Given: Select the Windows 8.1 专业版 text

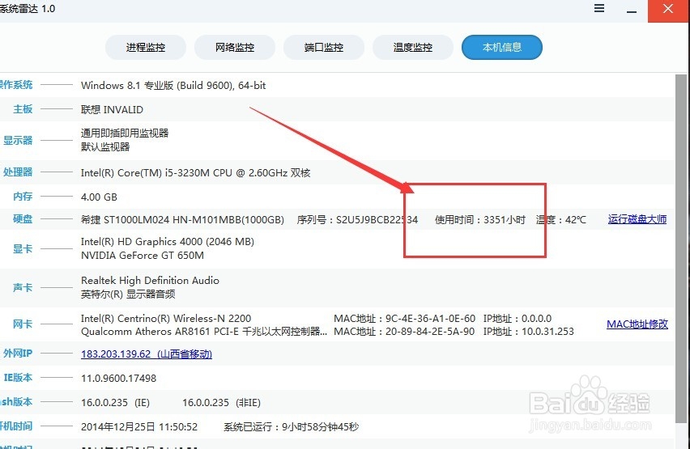Looking at the screenshot, I should click(x=173, y=85).
